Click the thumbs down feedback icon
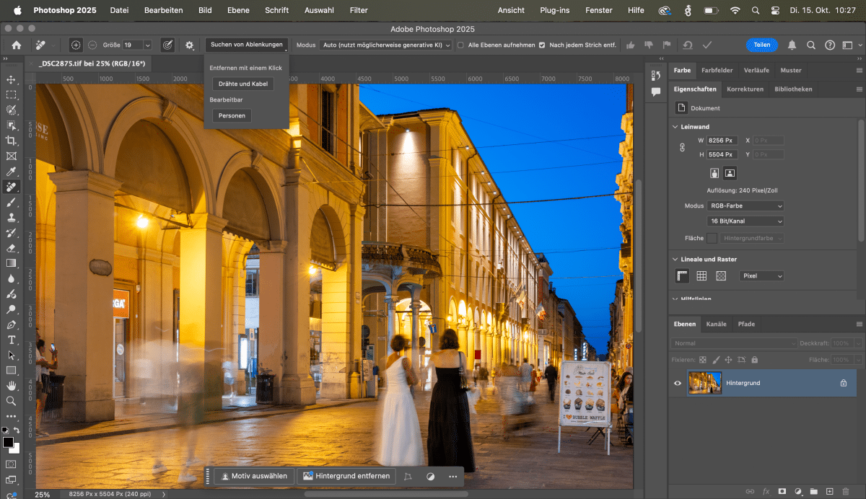 pyautogui.click(x=649, y=45)
